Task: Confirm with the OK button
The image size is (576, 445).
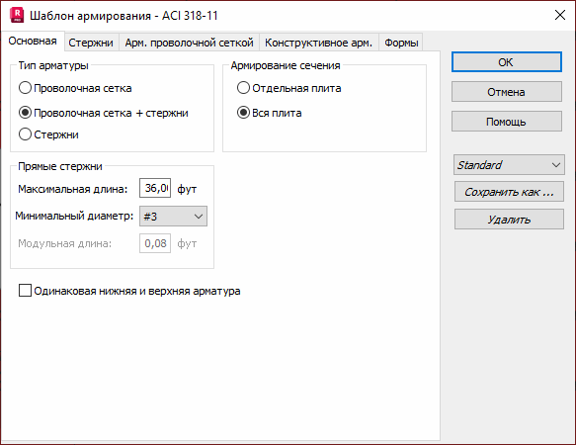Action: coord(507,62)
